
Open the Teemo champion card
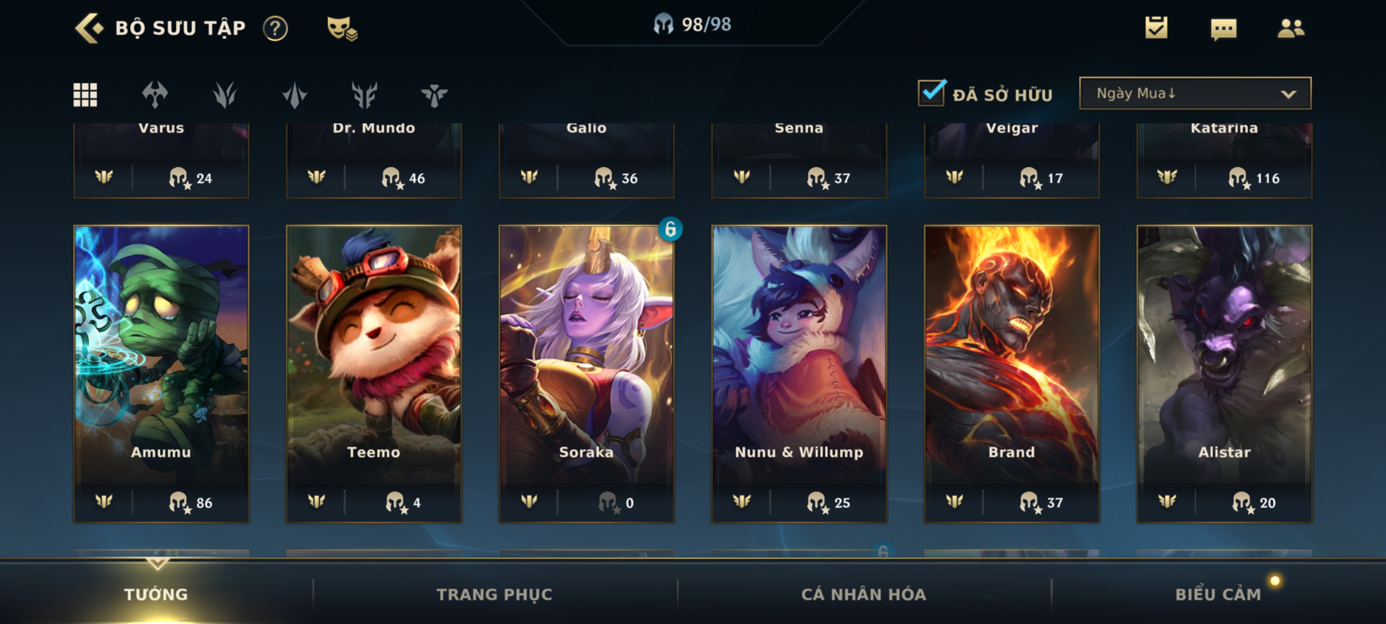pyautogui.click(x=373, y=374)
